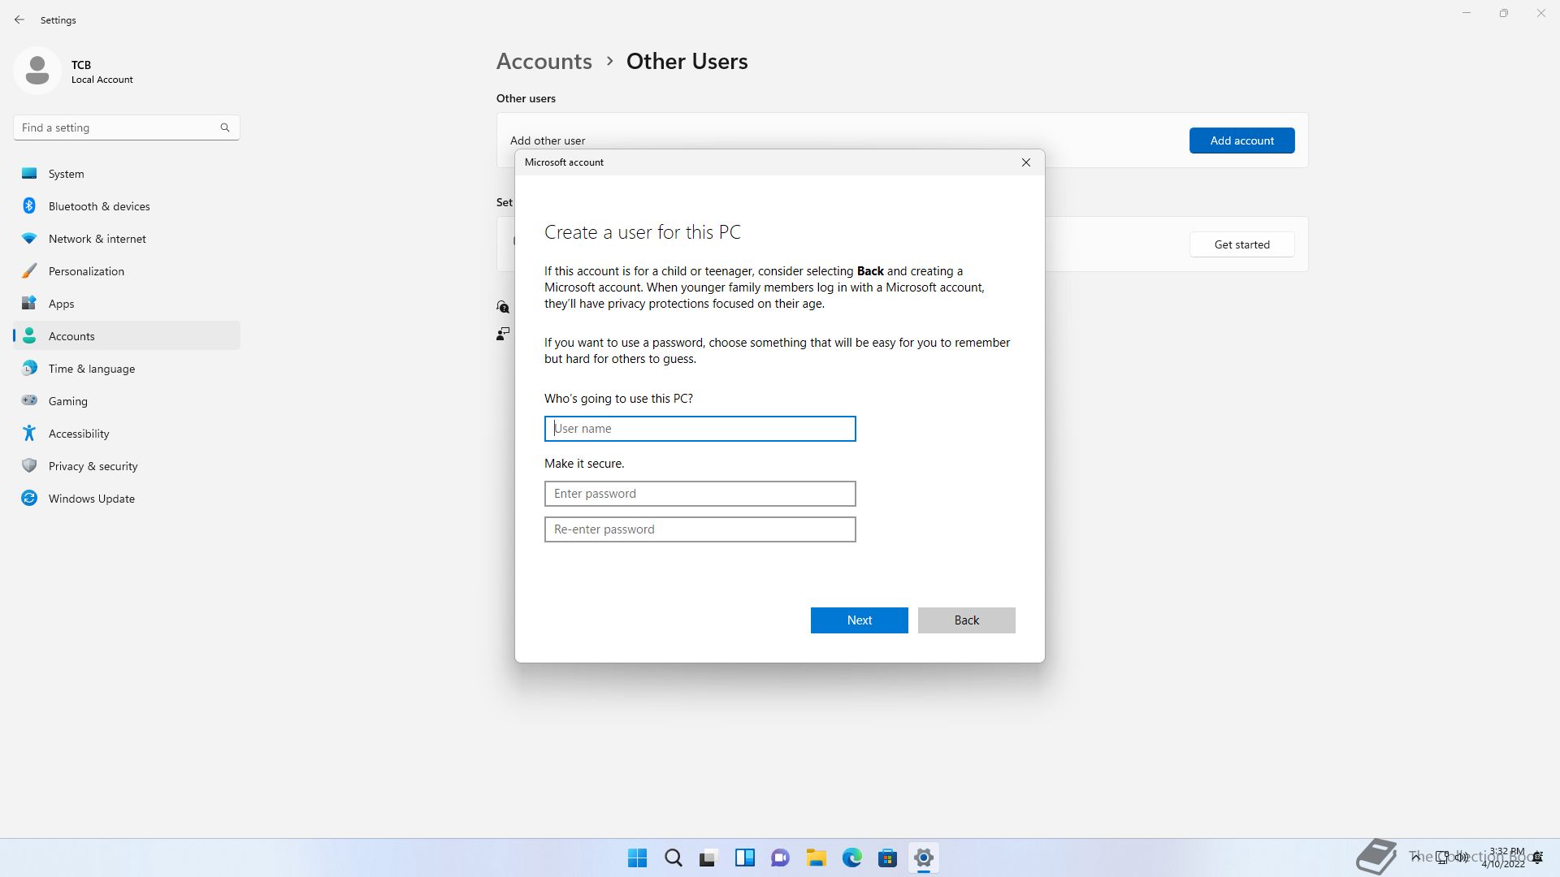
Task: Click the System monitor icon
Action: click(x=29, y=173)
